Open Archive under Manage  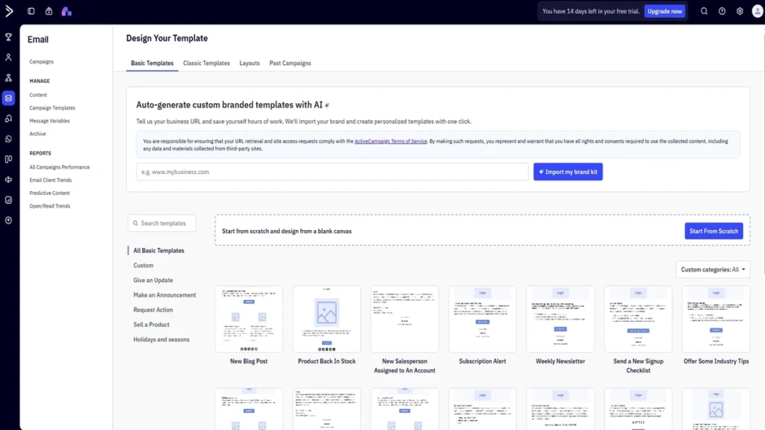pos(37,134)
